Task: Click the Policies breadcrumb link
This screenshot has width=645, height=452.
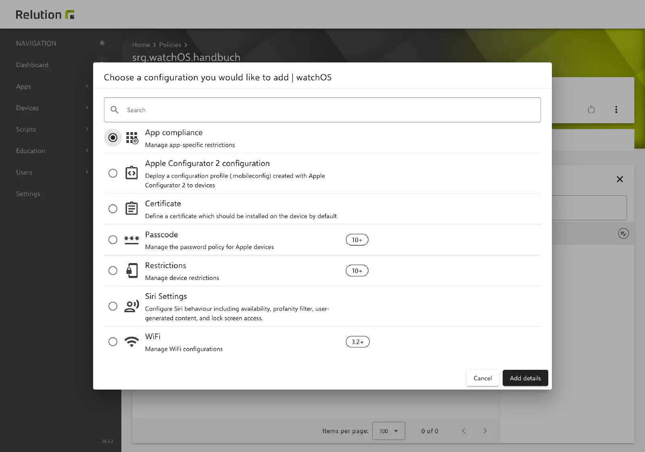Action: coord(170,45)
